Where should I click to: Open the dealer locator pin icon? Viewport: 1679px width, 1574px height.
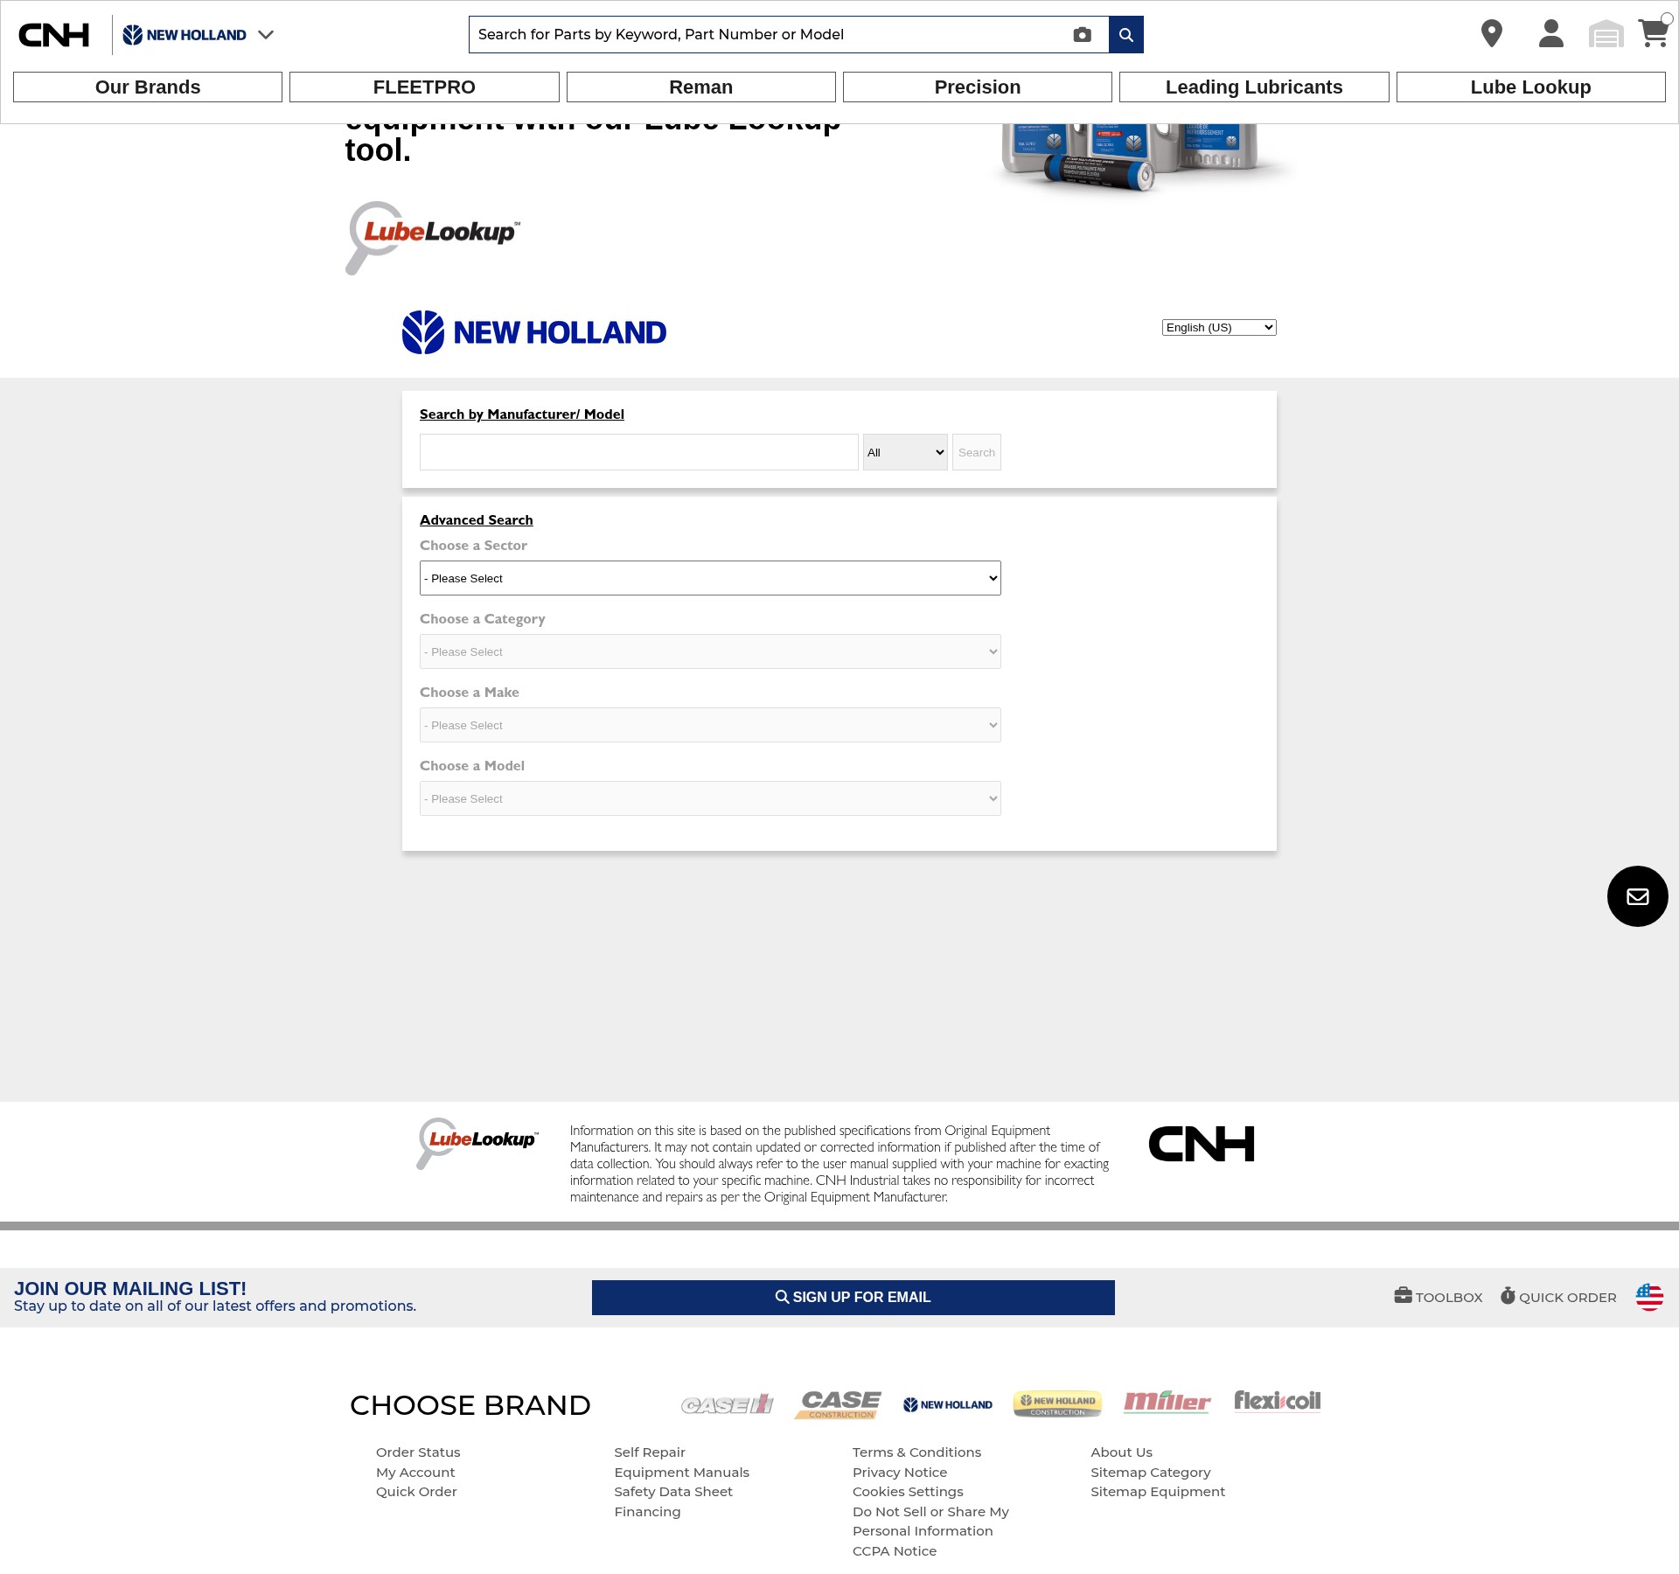(x=1492, y=34)
